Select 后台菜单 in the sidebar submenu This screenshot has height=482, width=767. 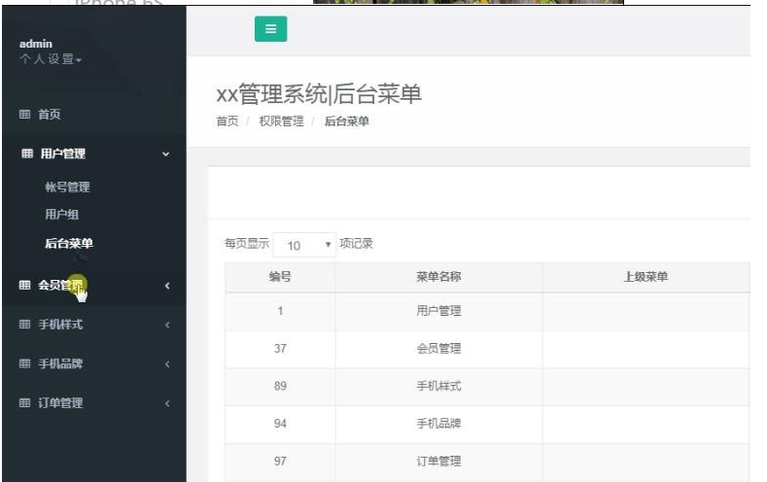tap(69, 244)
